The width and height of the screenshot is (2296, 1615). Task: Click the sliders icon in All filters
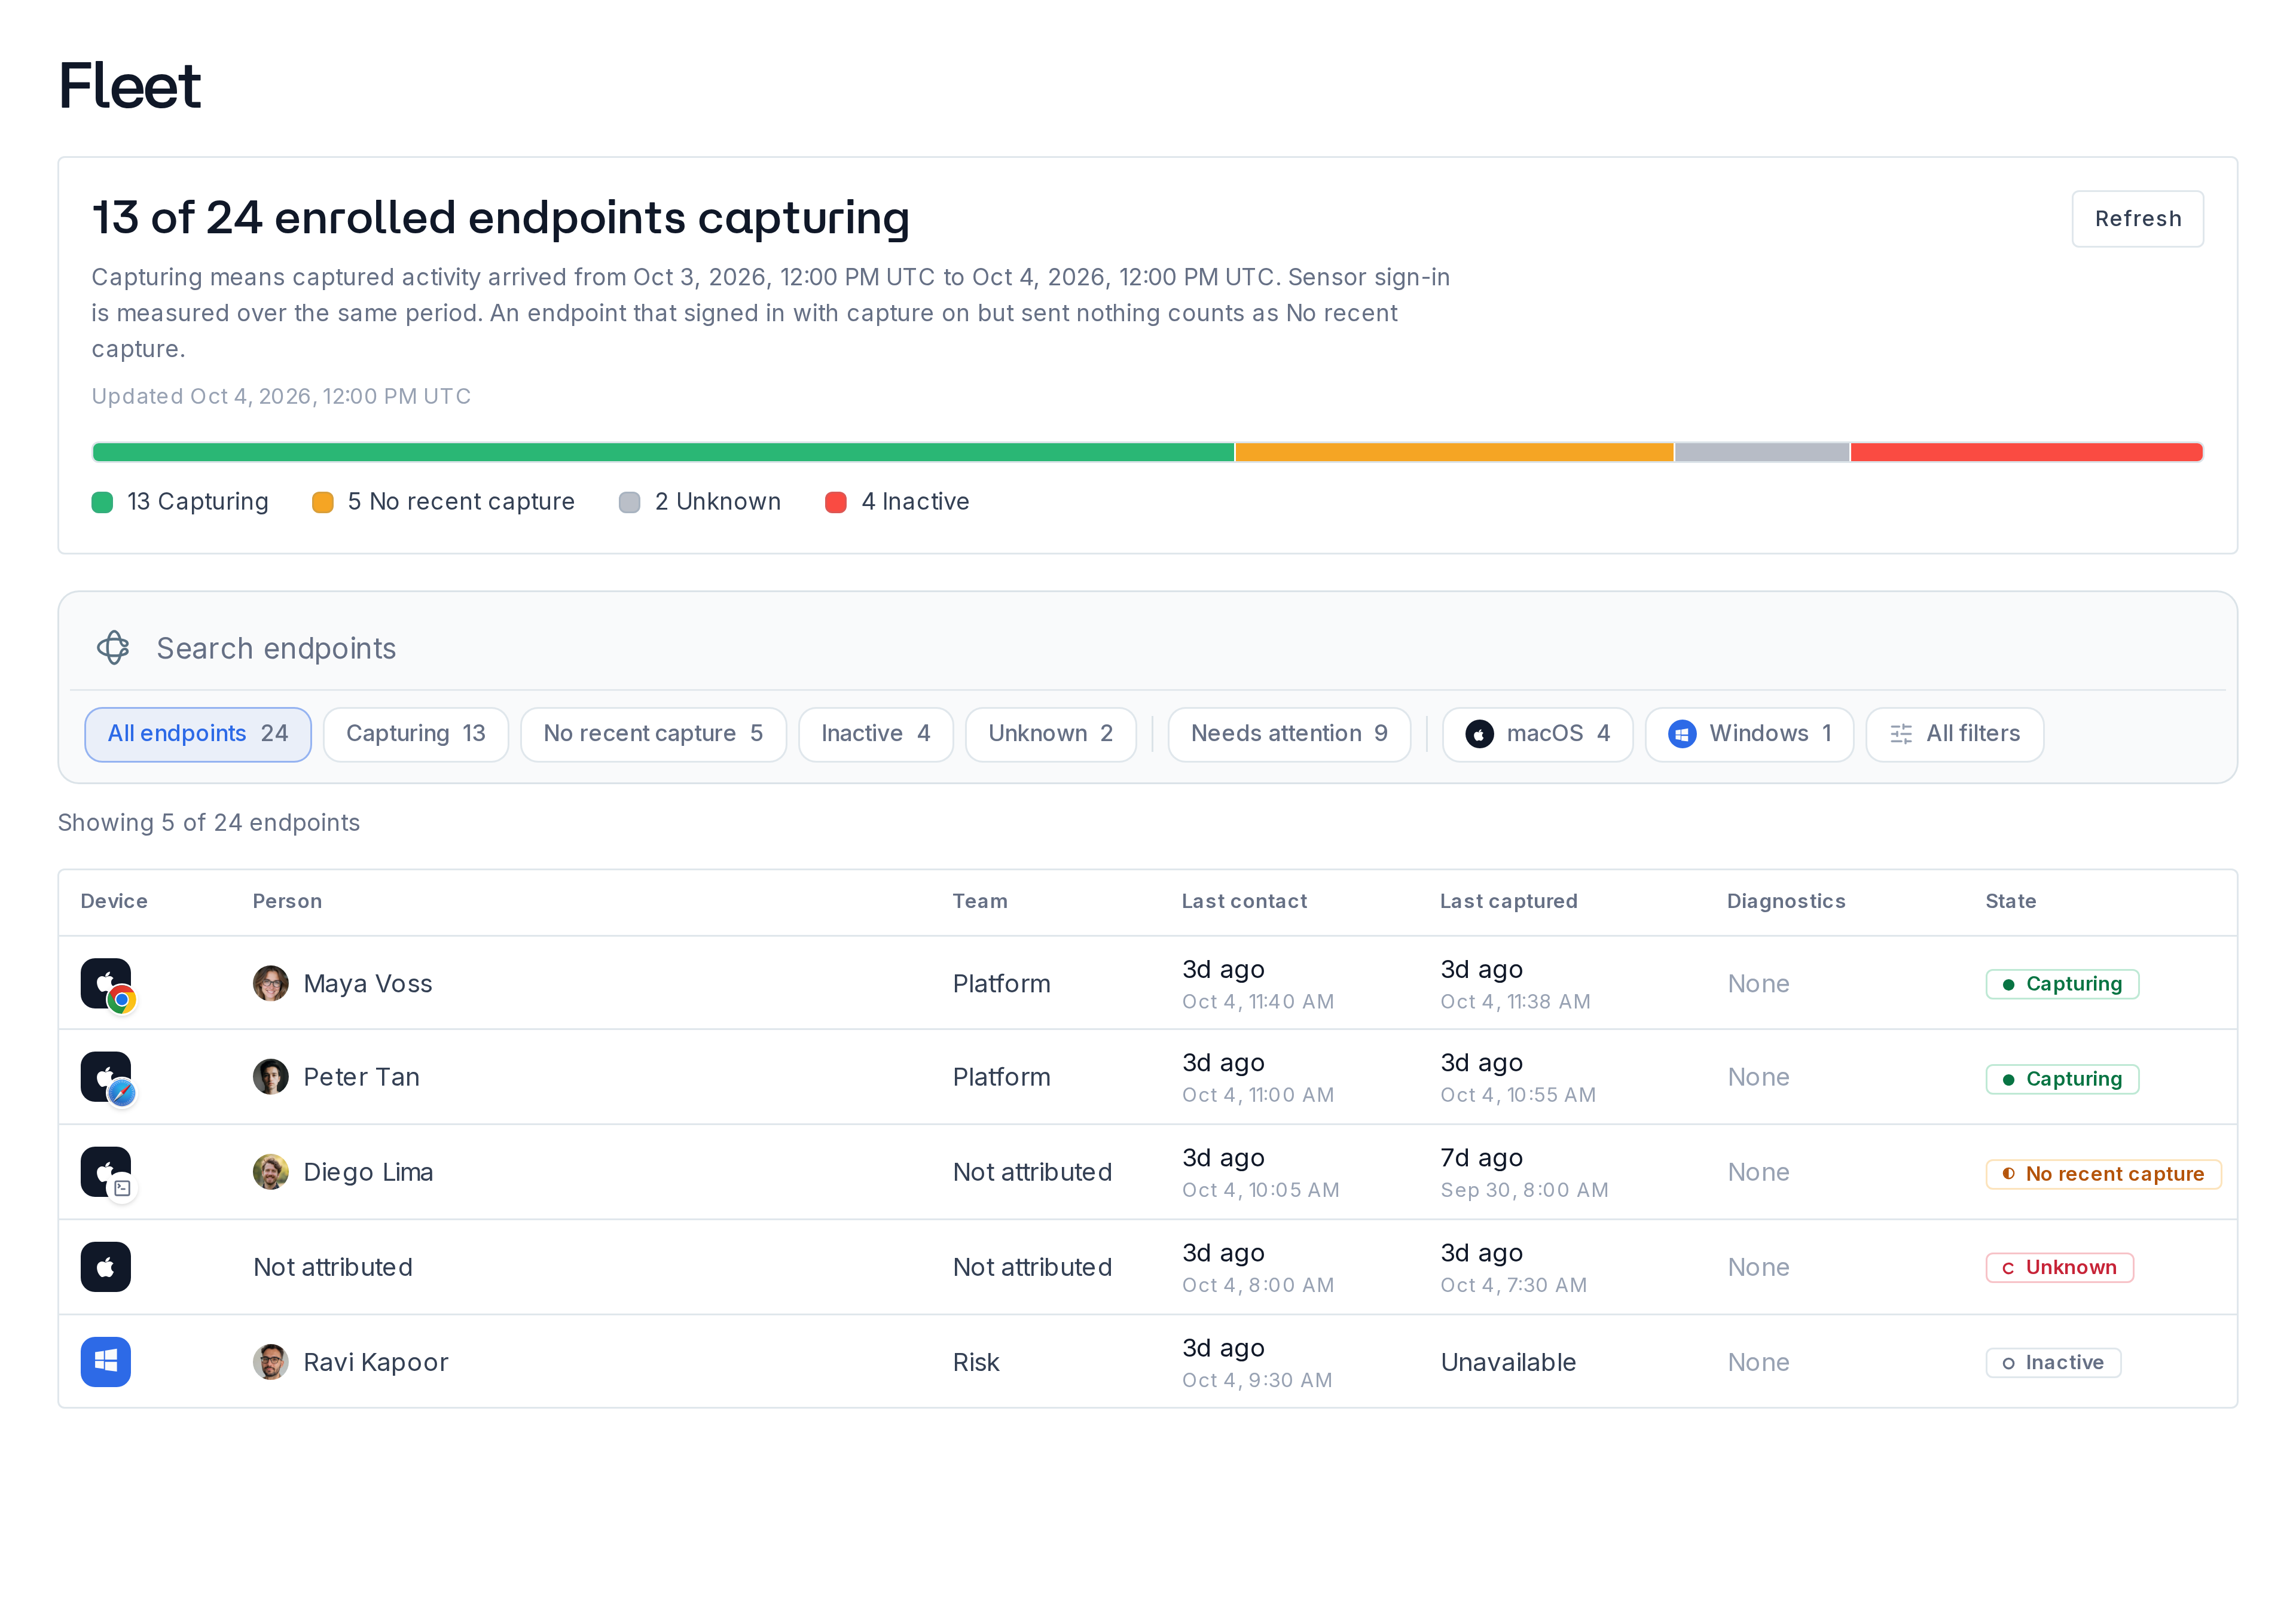pos(1901,733)
